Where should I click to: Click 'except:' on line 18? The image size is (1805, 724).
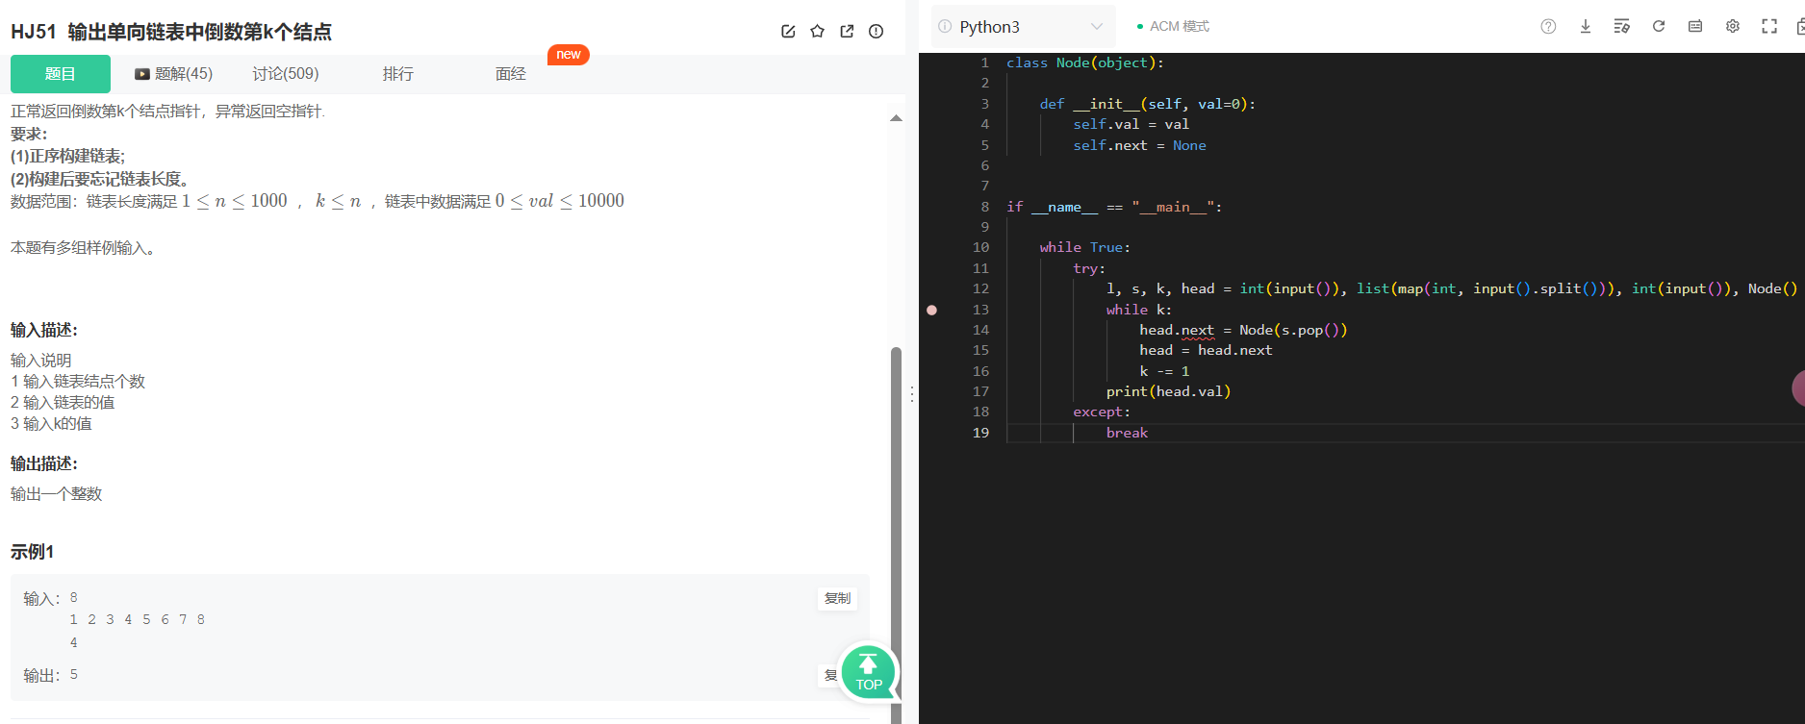tap(1102, 412)
